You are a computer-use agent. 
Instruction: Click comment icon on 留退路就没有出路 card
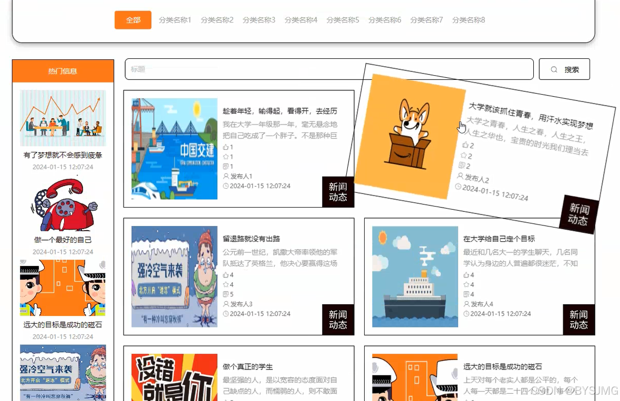tap(226, 294)
